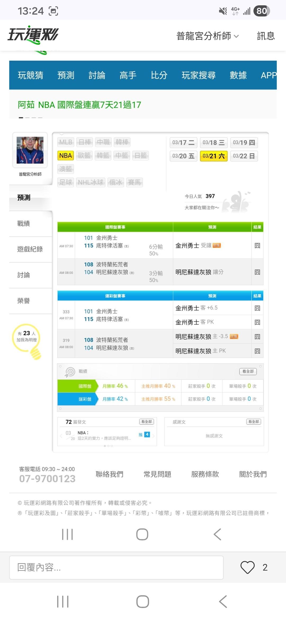Viewport: 286px width, 621px height.
Task: Tap the 玩運彩 logo
Action: [33, 35]
